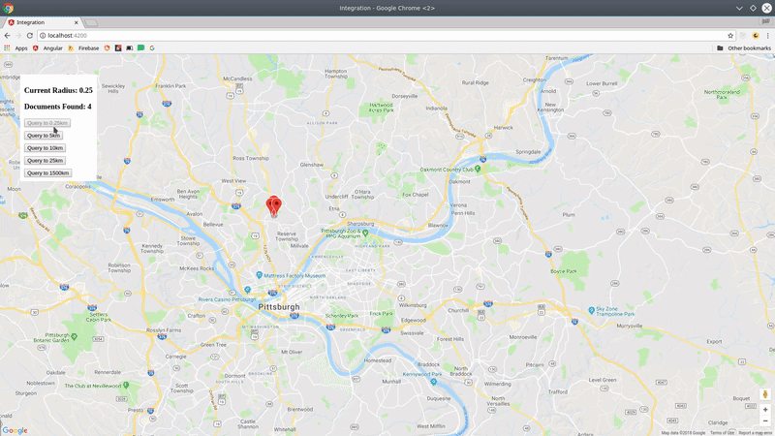The image size is (775, 436).
Task: Click the browser forward arrow
Action: click(x=18, y=36)
